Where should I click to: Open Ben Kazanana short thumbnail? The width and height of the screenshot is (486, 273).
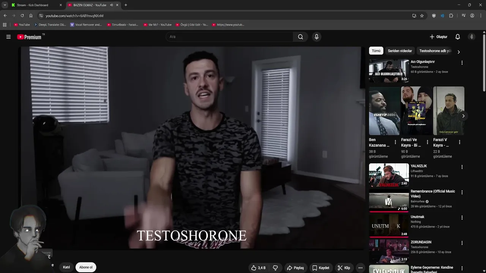coord(384,111)
